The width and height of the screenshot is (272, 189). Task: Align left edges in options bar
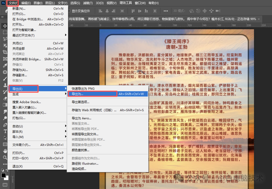point(100,11)
